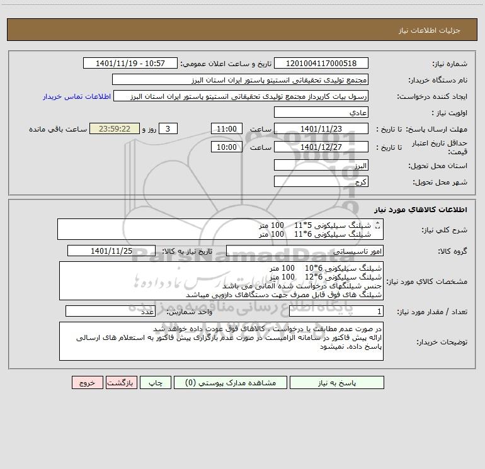Click the announcement date field 1401/11/19 - 10:57
The image size is (485, 469).
coord(130,63)
